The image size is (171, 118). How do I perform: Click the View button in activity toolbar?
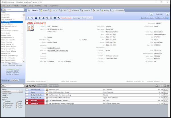click(42, 86)
